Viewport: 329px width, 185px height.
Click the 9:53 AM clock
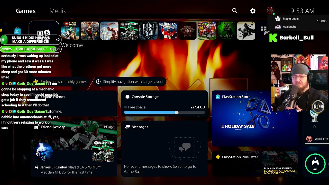302,11
